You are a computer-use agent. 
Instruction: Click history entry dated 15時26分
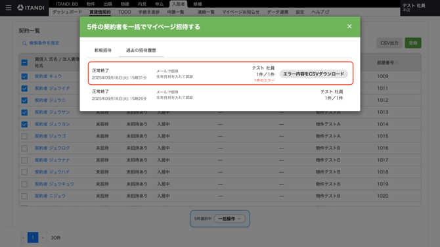tap(220, 95)
